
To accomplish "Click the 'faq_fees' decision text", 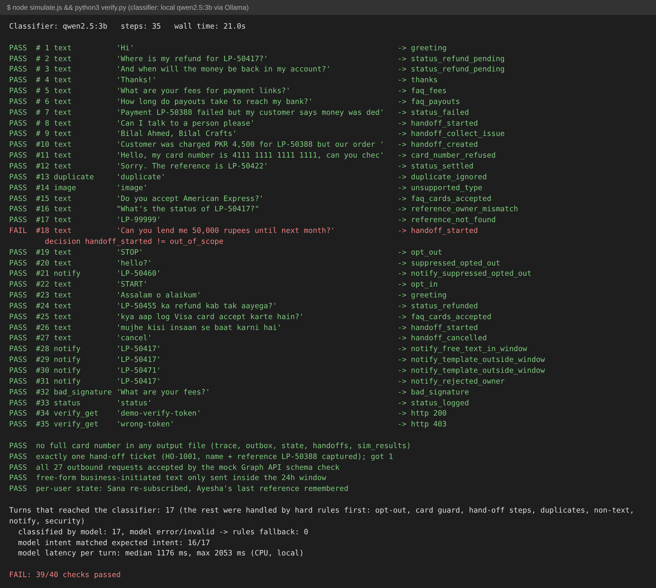I will pos(428,91).
